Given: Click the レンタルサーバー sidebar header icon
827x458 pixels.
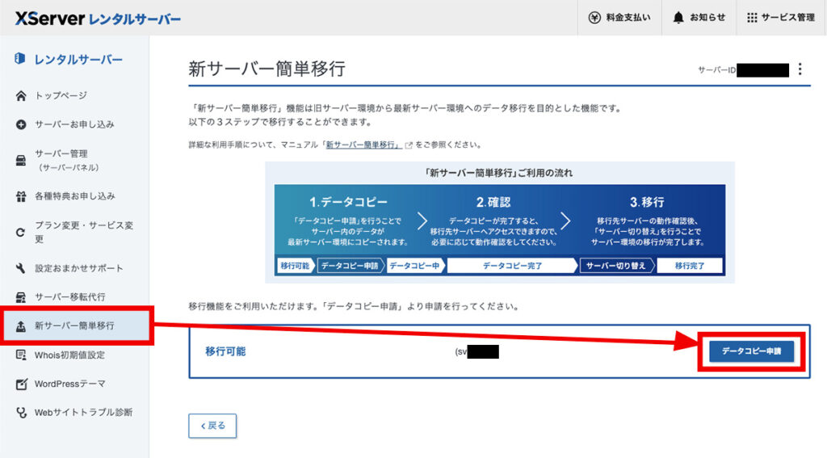Looking at the screenshot, I should (x=20, y=59).
